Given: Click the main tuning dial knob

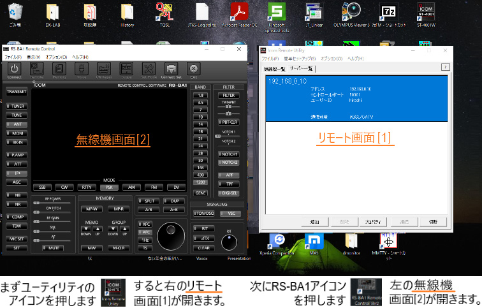Looking at the screenshot, I should [171, 237].
